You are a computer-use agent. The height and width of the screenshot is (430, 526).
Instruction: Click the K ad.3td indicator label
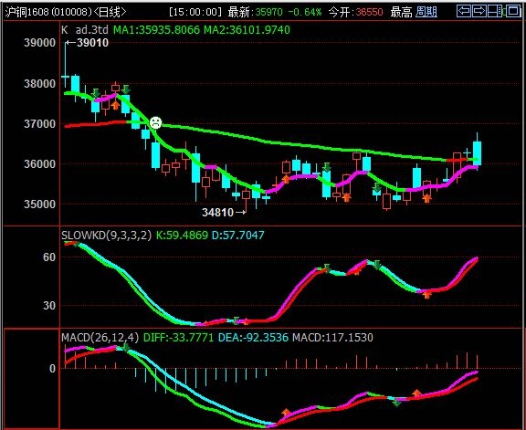[x=85, y=30]
